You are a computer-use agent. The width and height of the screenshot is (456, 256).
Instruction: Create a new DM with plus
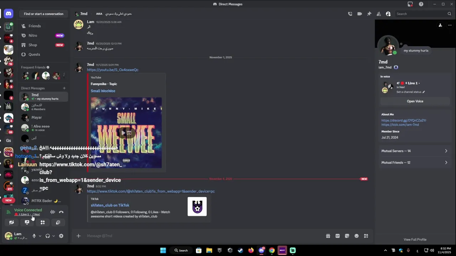point(64,88)
